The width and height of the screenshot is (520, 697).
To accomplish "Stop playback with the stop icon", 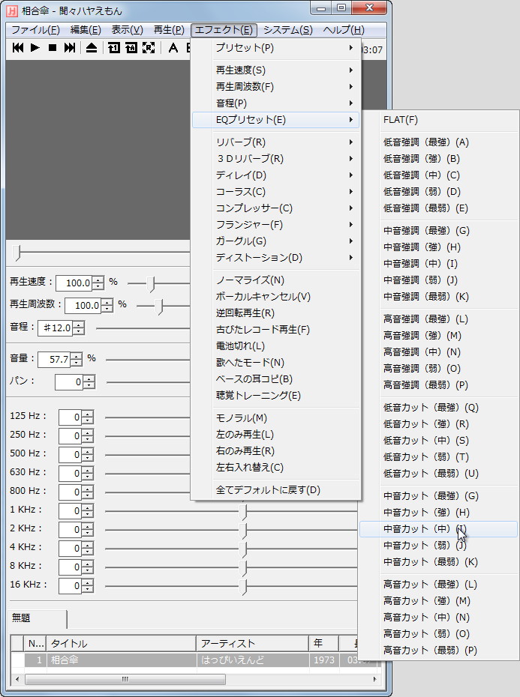I will coord(53,48).
